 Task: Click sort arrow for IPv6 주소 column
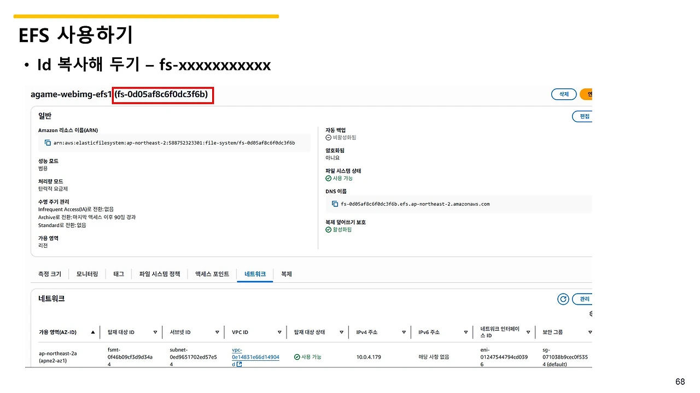466,332
